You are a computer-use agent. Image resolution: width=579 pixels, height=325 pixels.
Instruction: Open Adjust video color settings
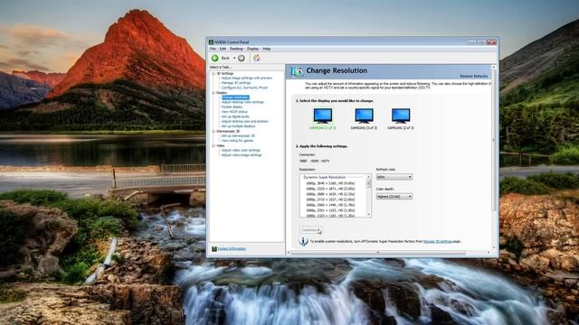click(241, 151)
